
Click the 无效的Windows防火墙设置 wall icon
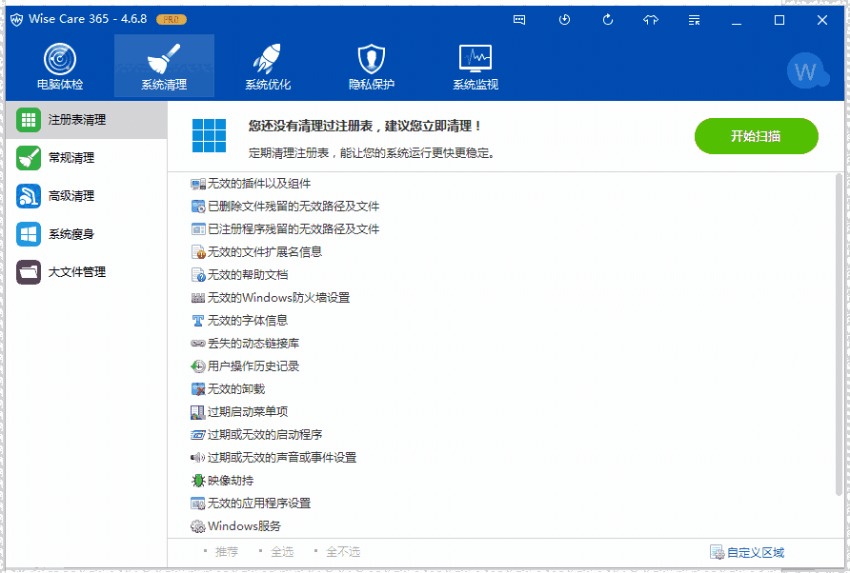pyautogui.click(x=198, y=298)
